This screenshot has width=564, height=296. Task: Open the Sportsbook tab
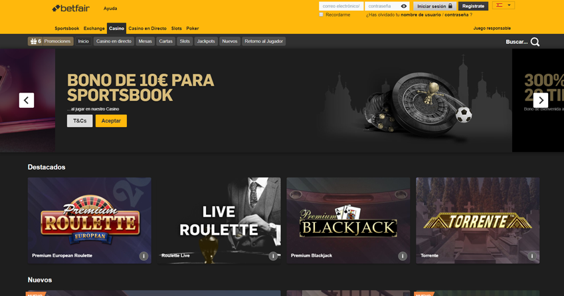(x=67, y=29)
